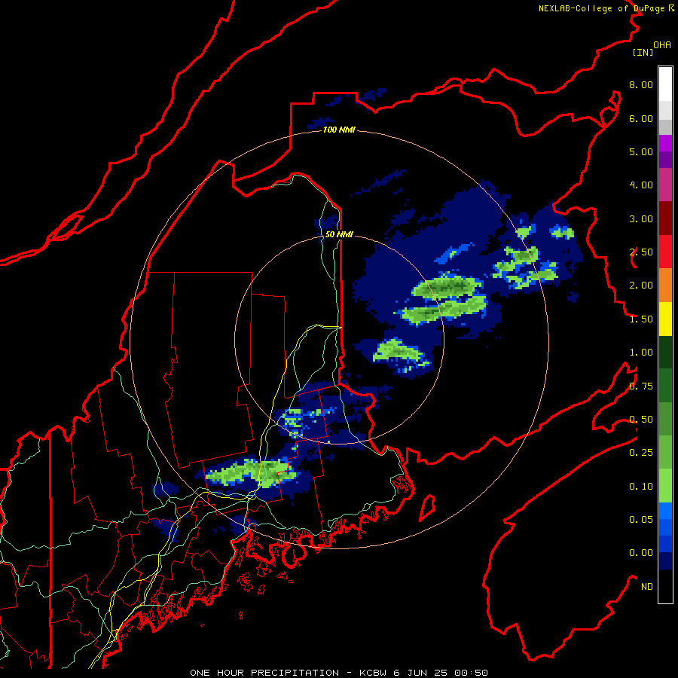678x678 pixels.
Task: Select the 0.75 legend value
Action: pos(641,386)
